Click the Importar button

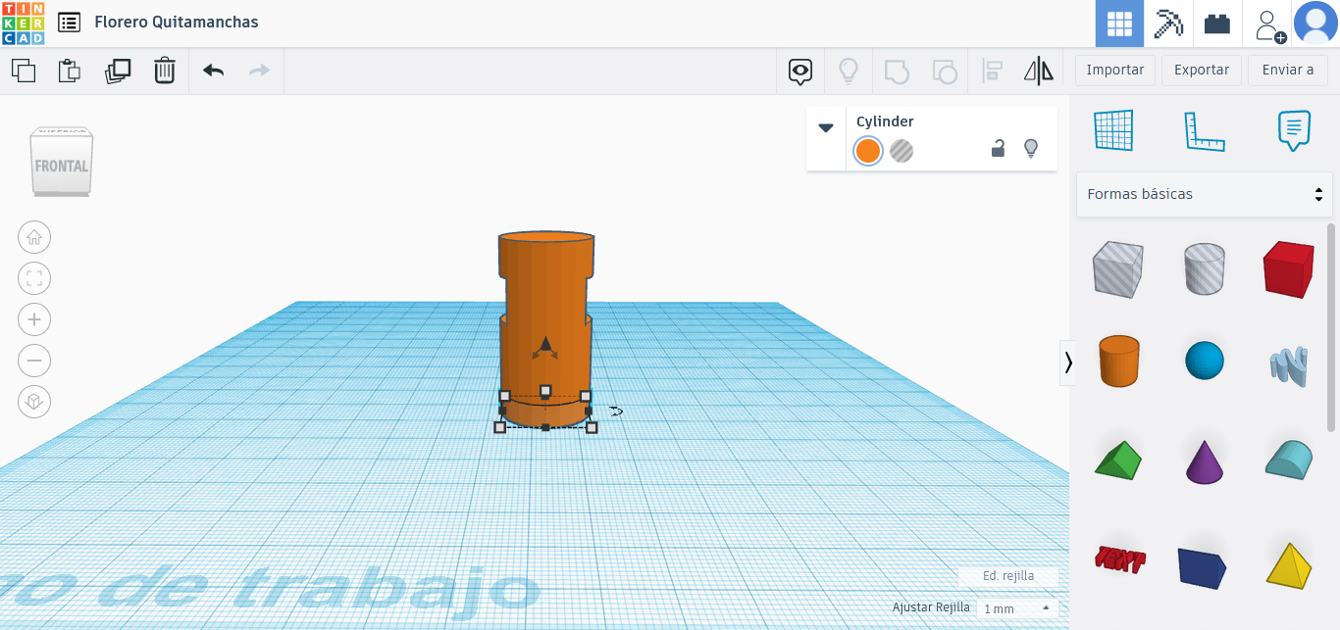click(1115, 71)
